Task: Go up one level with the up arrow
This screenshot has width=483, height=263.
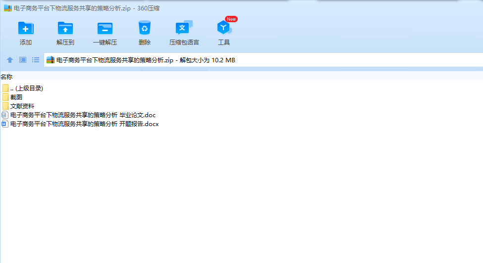Action: pyautogui.click(x=10, y=60)
